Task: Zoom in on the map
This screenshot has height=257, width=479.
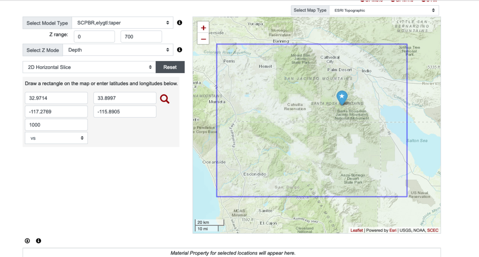Action: coord(204,28)
